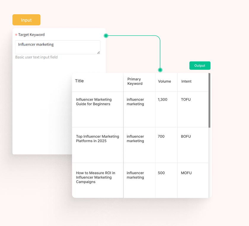
Task: Click the 1,300 volume cell
Action: pos(166,109)
